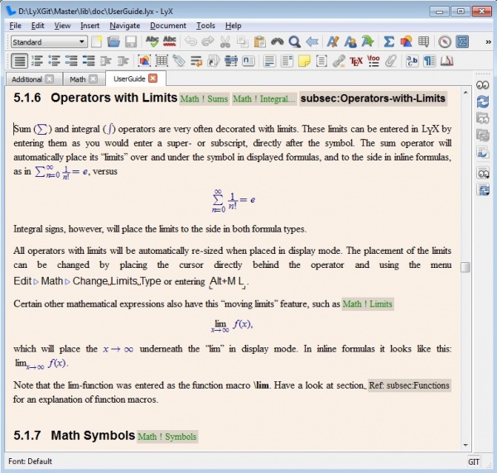Screen dimensions: 497x473
Task: Open the Standard paragraph style dropdown
Action: [49, 41]
